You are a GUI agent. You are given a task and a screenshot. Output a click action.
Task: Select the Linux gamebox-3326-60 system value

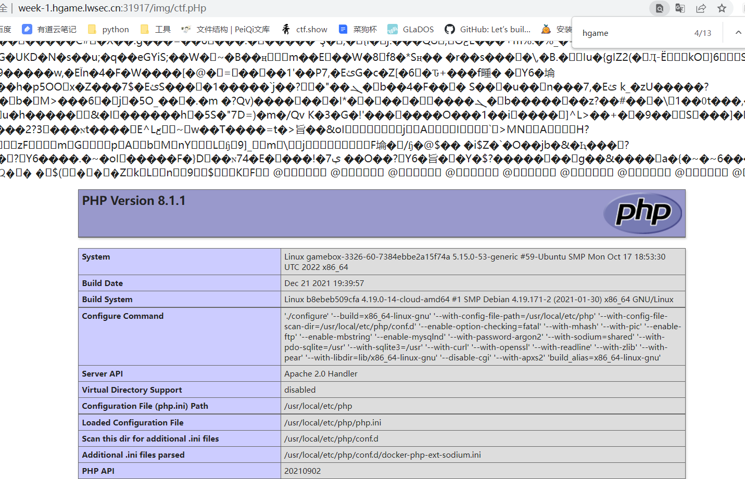(x=475, y=262)
